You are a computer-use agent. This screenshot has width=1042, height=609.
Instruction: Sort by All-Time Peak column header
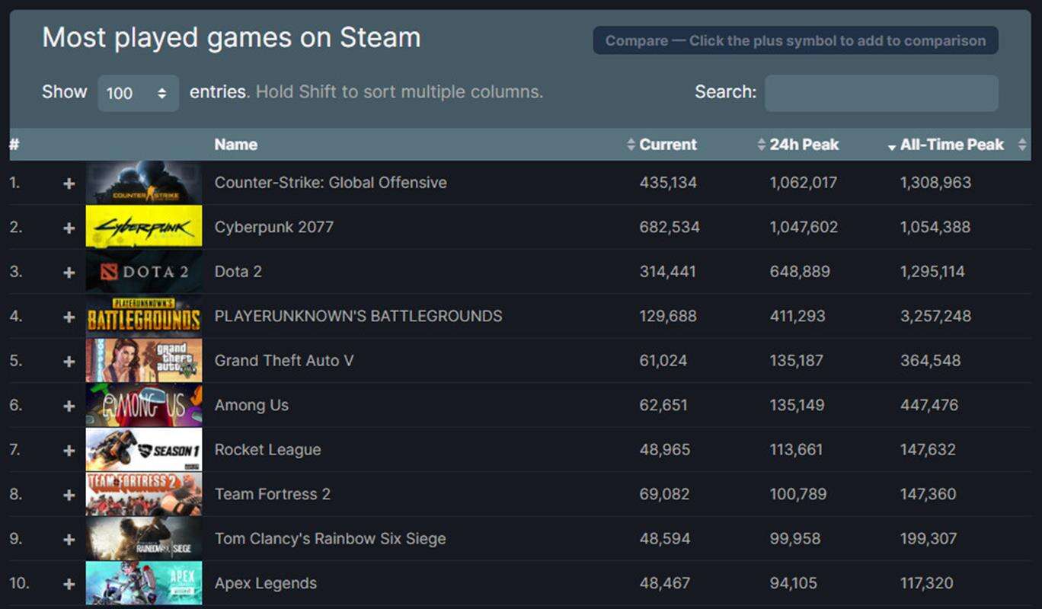pyautogui.click(x=951, y=145)
